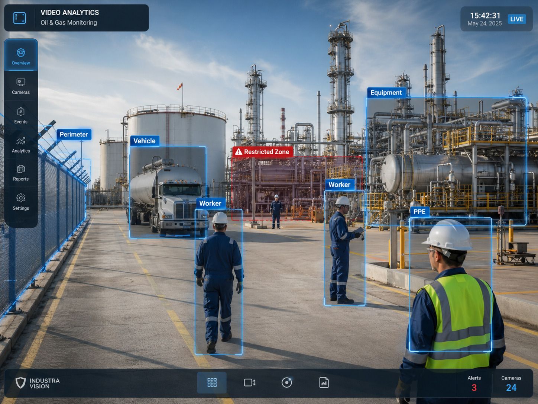Open the report chart icon in bottom bar
The image size is (538, 404).
(324, 382)
